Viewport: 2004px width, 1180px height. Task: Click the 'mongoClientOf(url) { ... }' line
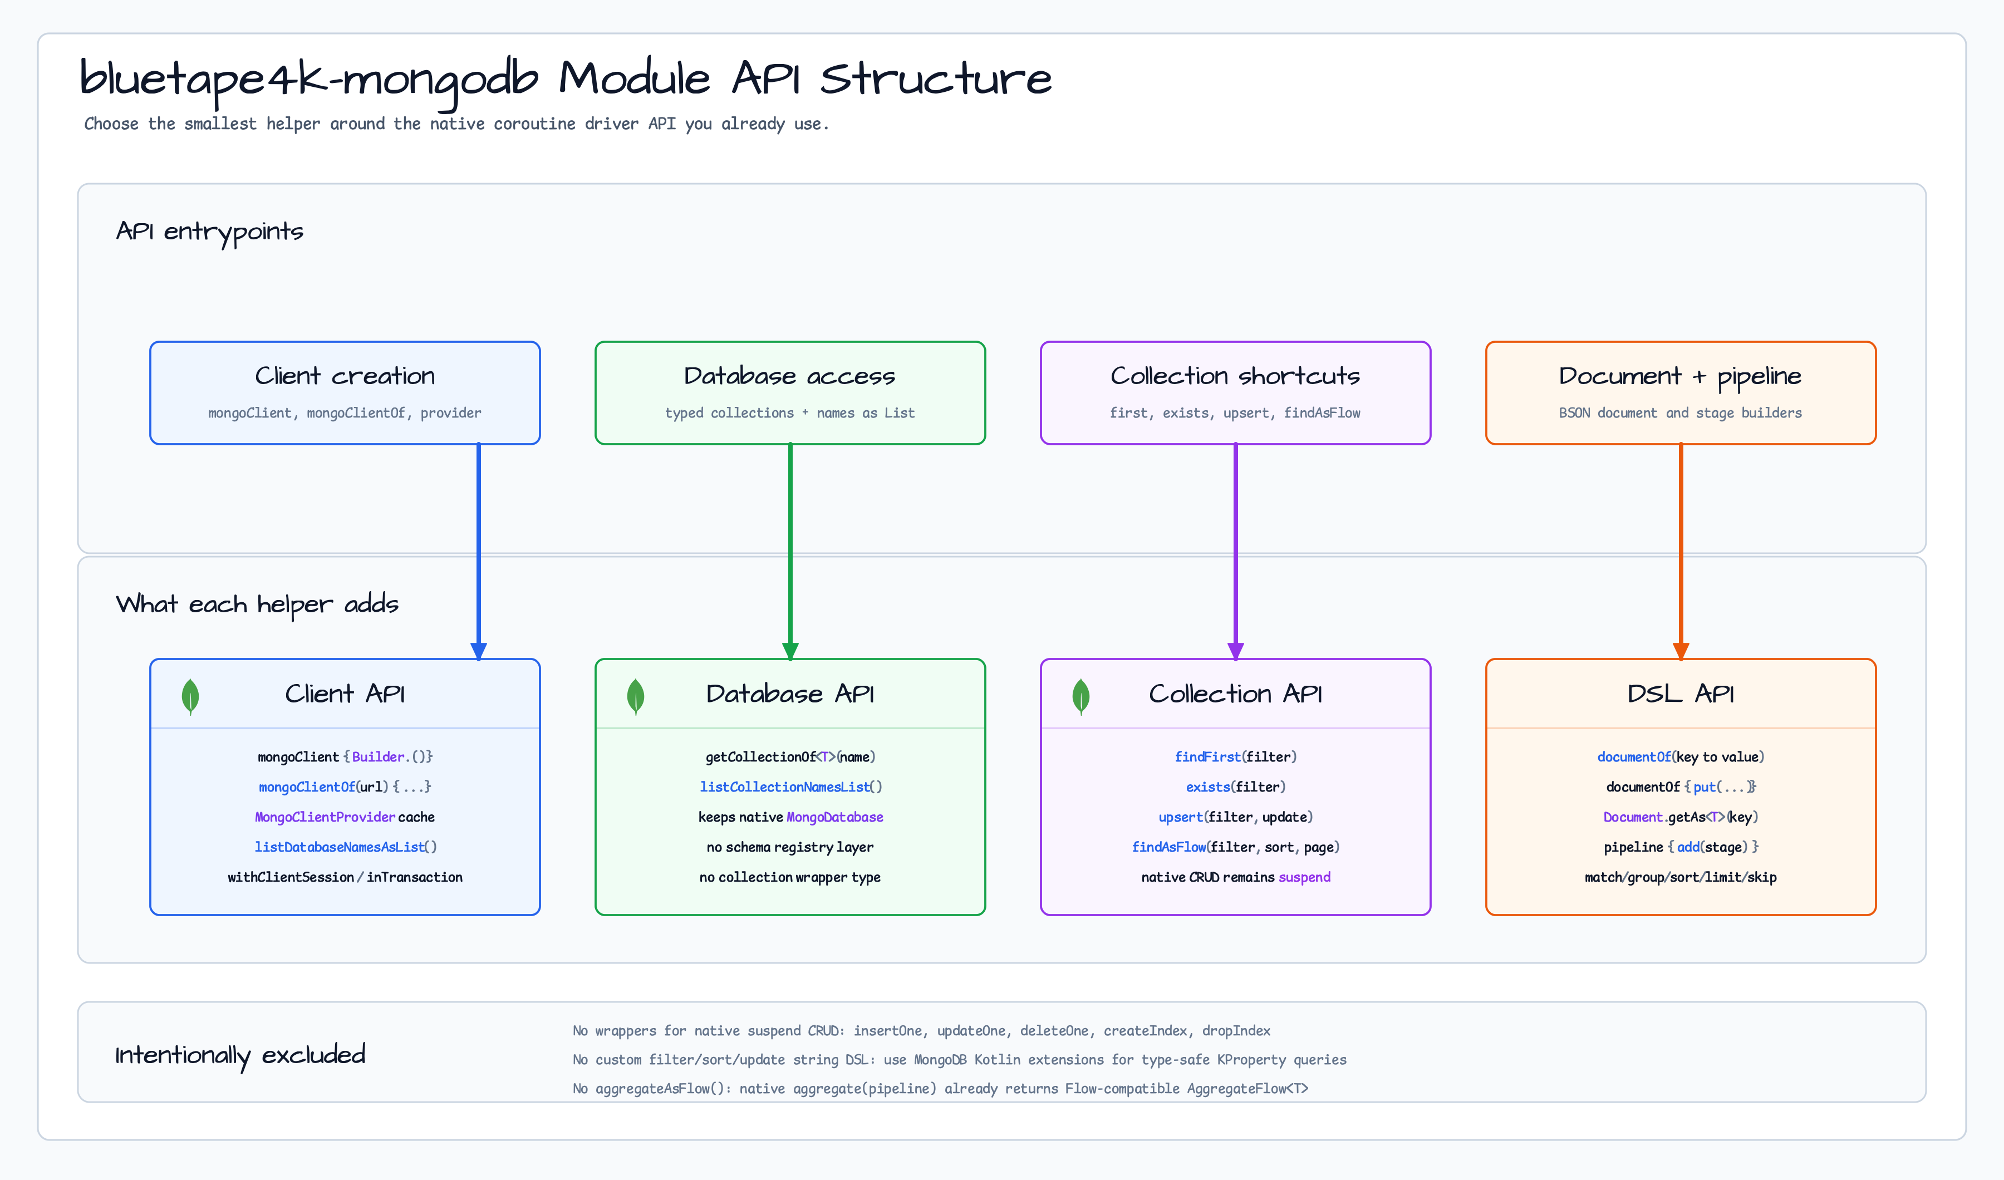point(345,787)
